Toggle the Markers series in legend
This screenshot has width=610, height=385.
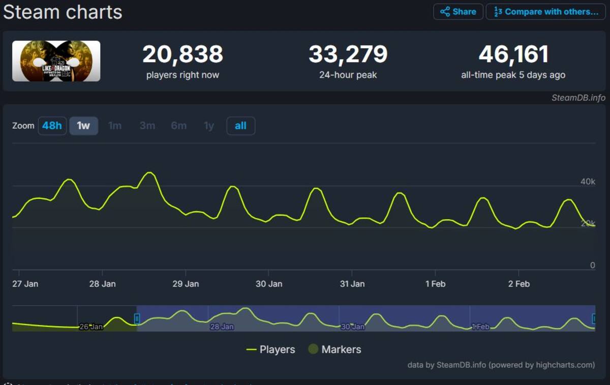point(334,349)
